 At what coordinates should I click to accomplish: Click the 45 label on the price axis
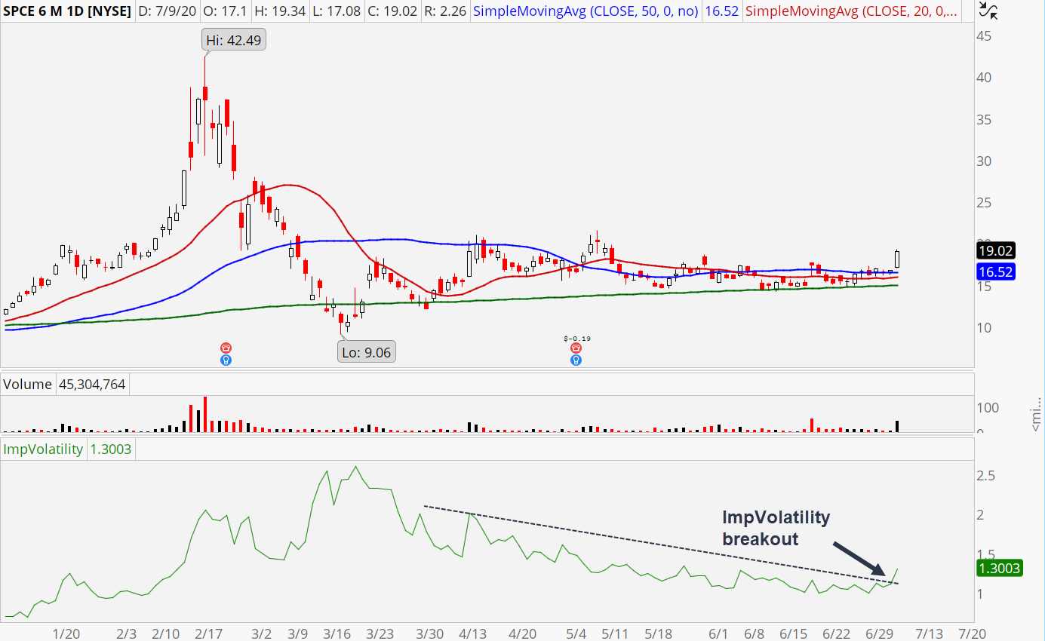(985, 36)
